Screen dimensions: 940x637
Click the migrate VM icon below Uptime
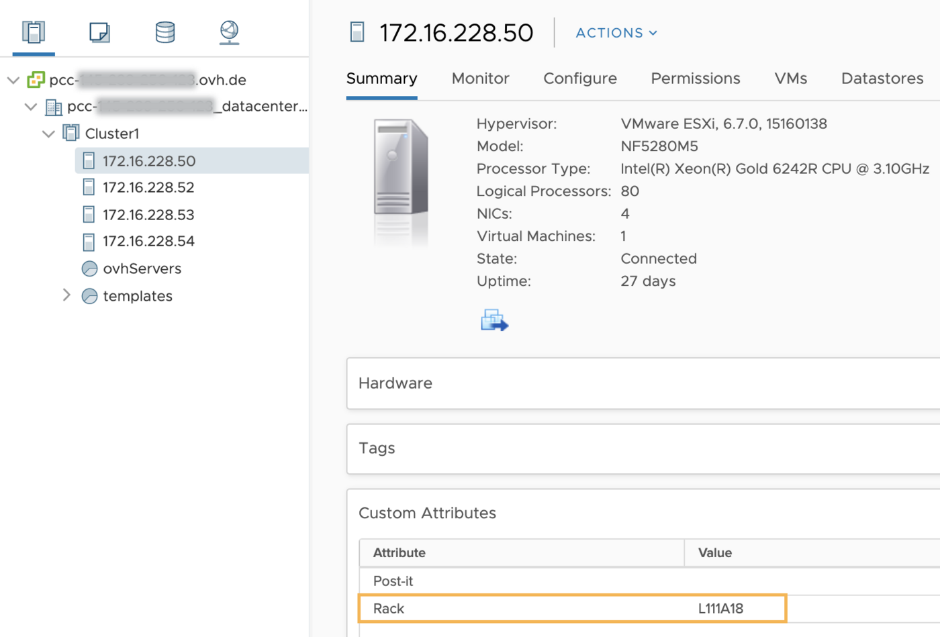[x=494, y=320]
